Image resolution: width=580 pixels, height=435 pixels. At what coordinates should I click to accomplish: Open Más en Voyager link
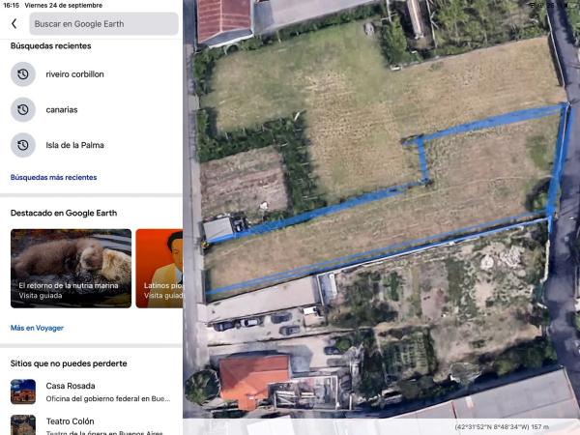coord(37,328)
